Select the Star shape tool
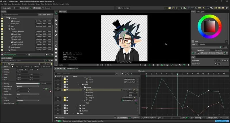 coord(56,60)
